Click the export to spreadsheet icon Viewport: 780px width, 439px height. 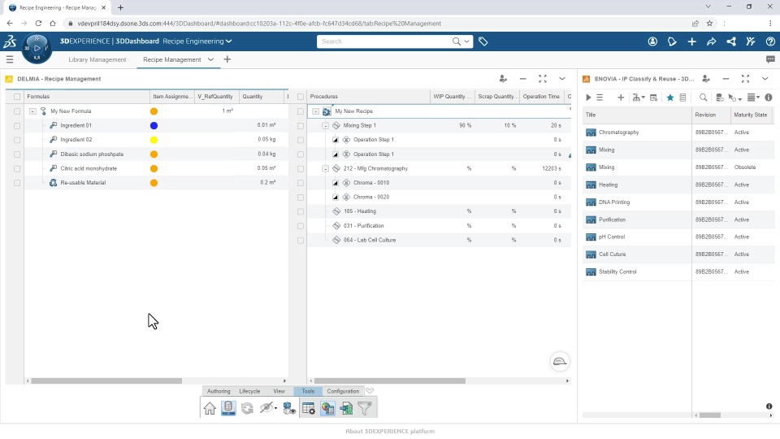pyautogui.click(x=346, y=408)
